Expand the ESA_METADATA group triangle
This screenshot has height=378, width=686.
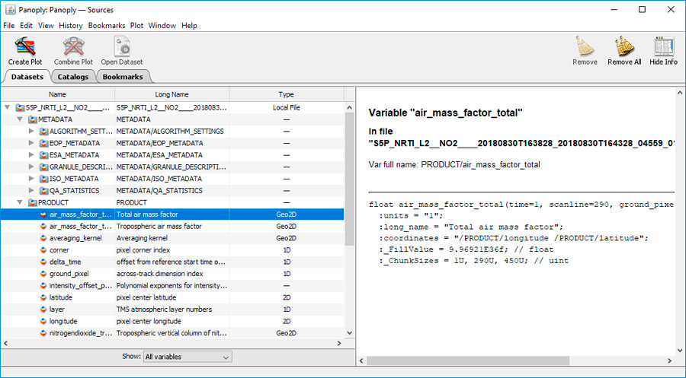31,155
